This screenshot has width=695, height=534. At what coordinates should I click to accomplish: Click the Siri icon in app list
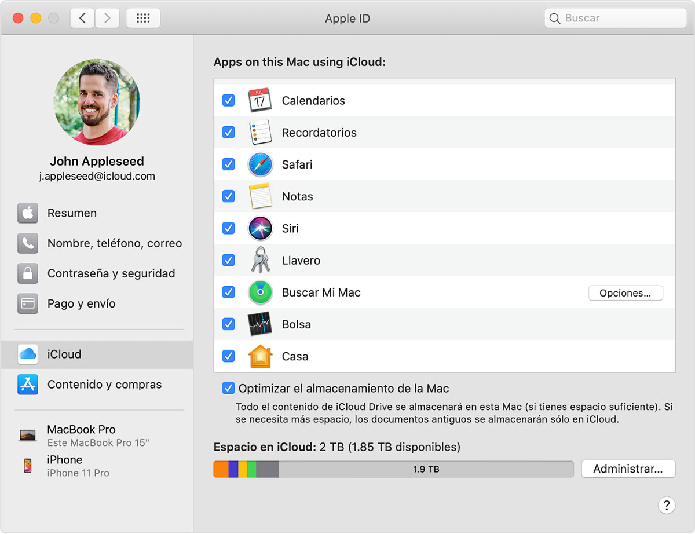[x=260, y=228]
